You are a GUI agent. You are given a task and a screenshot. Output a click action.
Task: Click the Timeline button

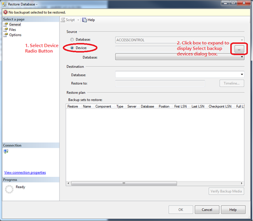click(232, 83)
